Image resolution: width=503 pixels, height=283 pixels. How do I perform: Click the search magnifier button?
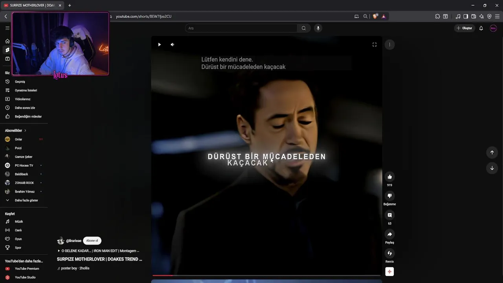[304, 28]
